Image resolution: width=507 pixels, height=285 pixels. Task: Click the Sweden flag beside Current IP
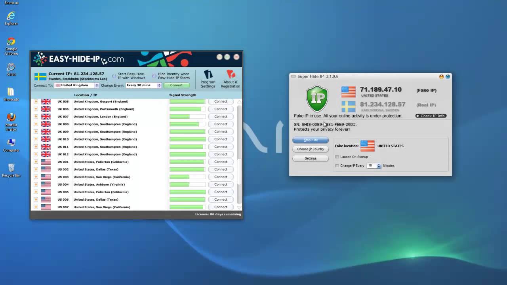40,76
